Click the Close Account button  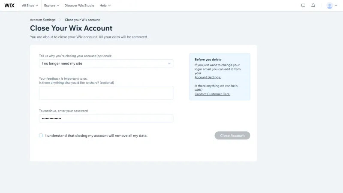point(232,136)
